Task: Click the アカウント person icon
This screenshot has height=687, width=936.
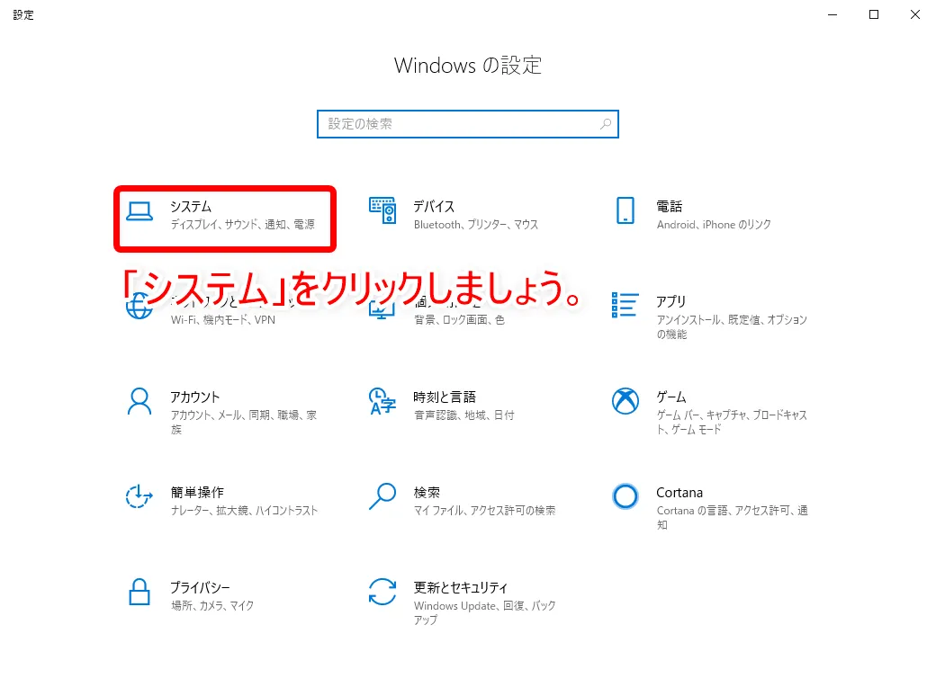Action: [x=139, y=401]
